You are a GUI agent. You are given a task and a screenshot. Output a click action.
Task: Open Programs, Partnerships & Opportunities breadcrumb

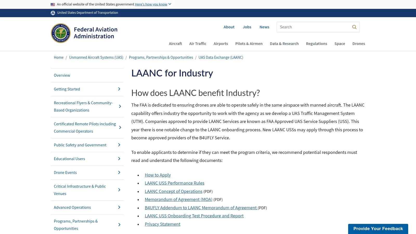point(161,57)
